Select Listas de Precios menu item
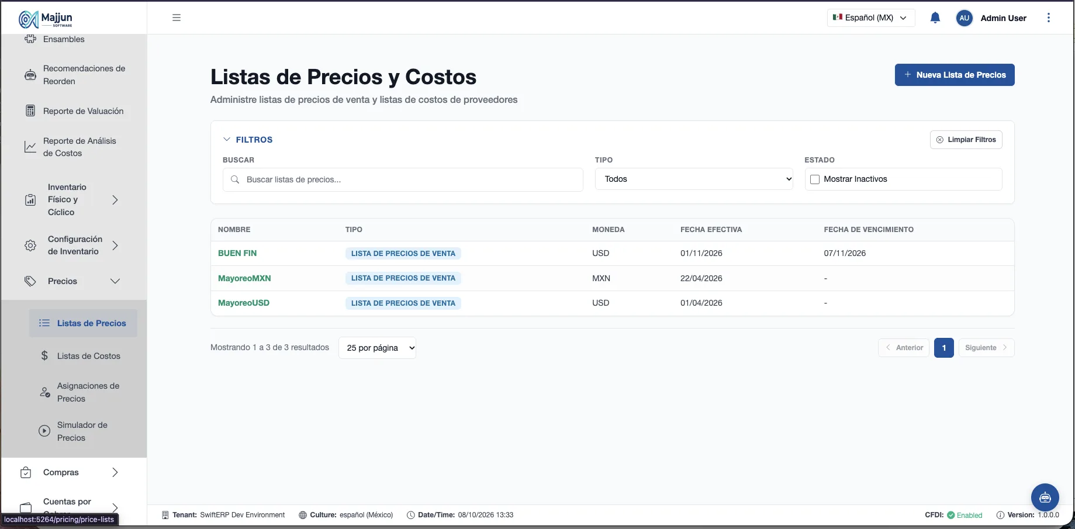1075x529 pixels. (x=83, y=323)
